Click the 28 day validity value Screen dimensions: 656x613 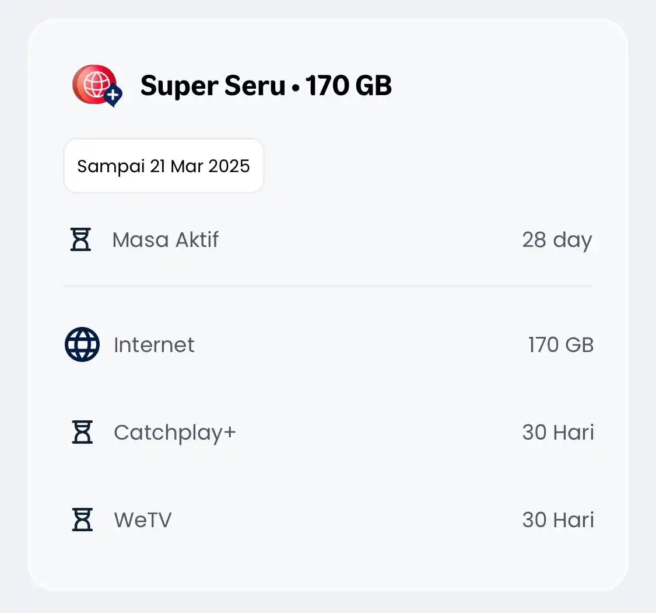point(557,240)
